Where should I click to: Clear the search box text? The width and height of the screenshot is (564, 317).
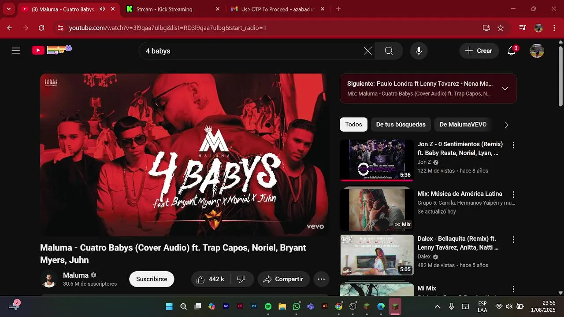[x=367, y=51]
